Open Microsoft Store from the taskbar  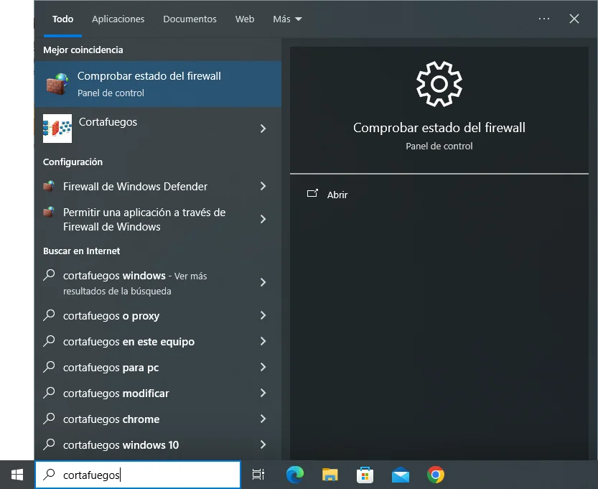[365, 475]
